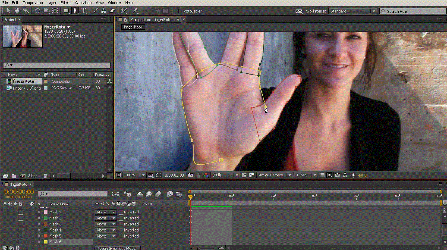The width and height of the screenshot is (447, 250).
Task: Click the Search Help input field
Action: (x=413, y=11)
